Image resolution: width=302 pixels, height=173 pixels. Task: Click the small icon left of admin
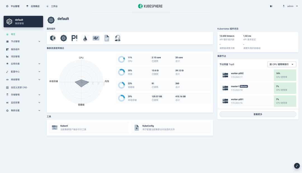[x=271, y=6]
